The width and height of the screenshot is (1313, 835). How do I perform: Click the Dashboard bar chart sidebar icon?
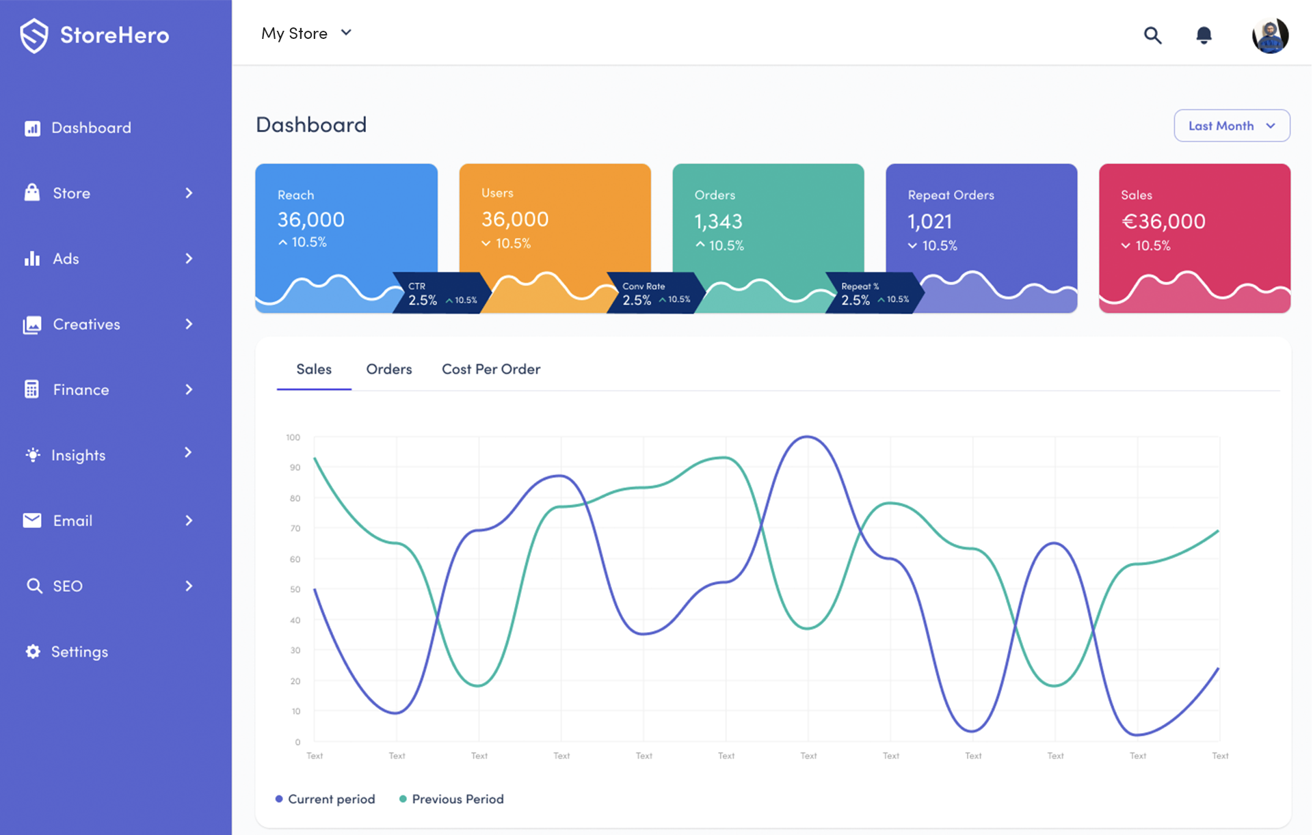coord(32,128)
